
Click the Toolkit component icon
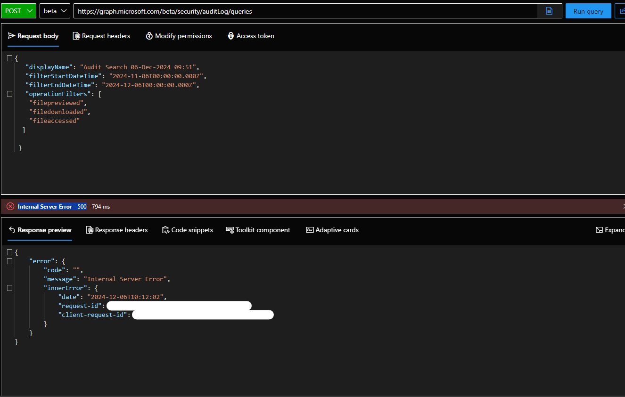coord(230,230)
